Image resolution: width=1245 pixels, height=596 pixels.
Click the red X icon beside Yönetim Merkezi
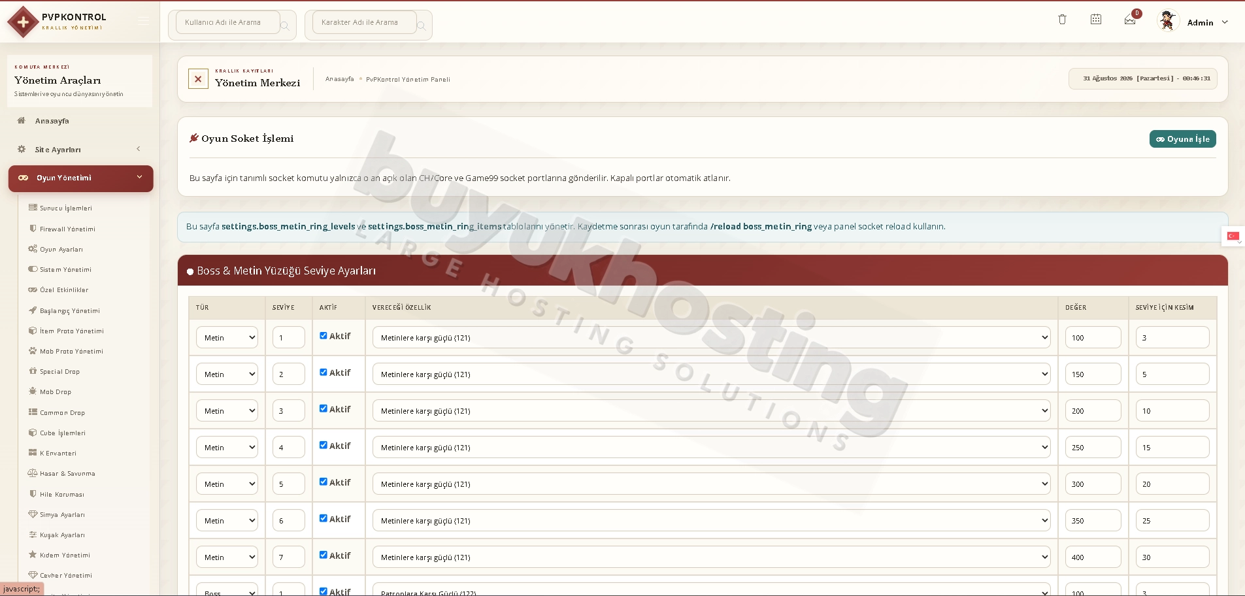click(198, 79)
